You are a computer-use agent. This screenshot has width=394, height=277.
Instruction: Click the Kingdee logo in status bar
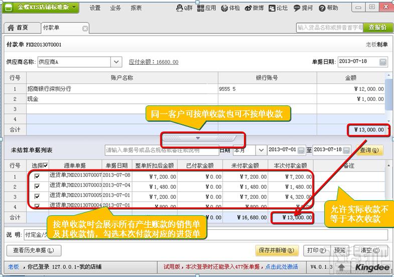point(372,267)
